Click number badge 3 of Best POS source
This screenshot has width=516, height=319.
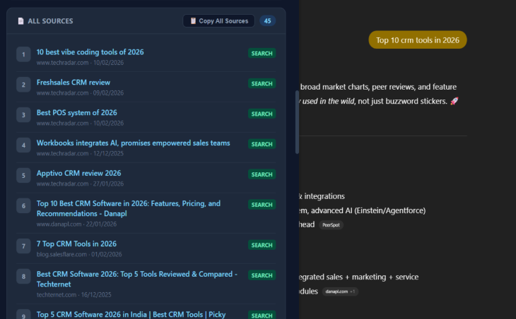click(23, 115)
